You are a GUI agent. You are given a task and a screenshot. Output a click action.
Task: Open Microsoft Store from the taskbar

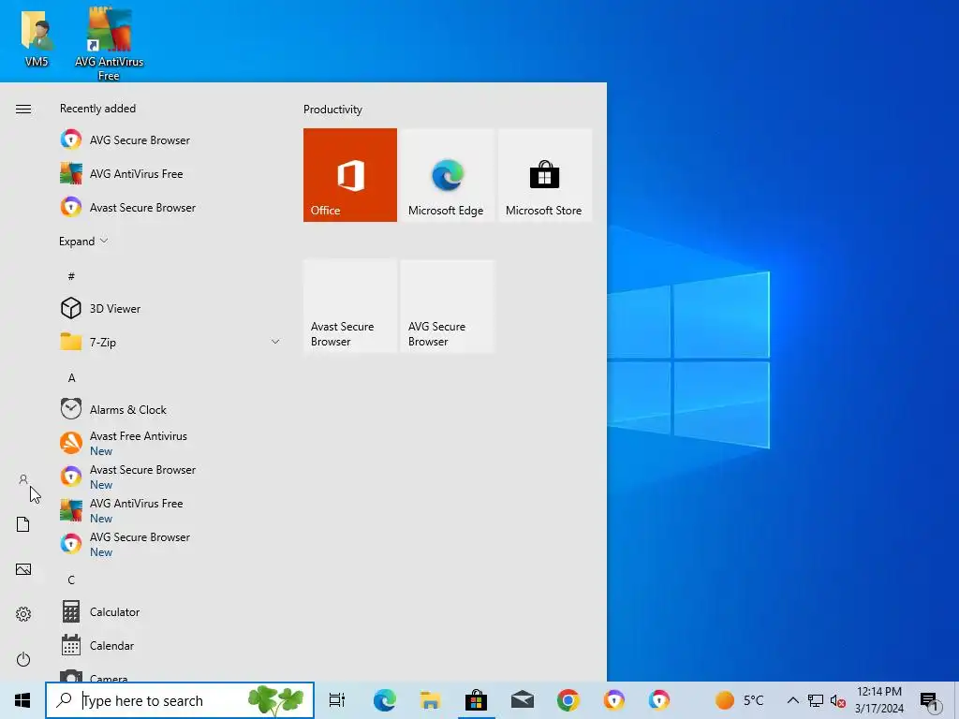476,700
